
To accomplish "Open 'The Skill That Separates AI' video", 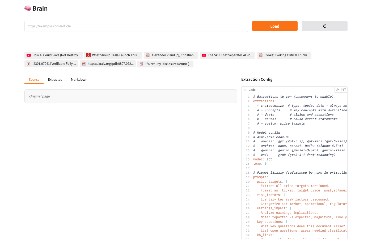I will [227, 55].
